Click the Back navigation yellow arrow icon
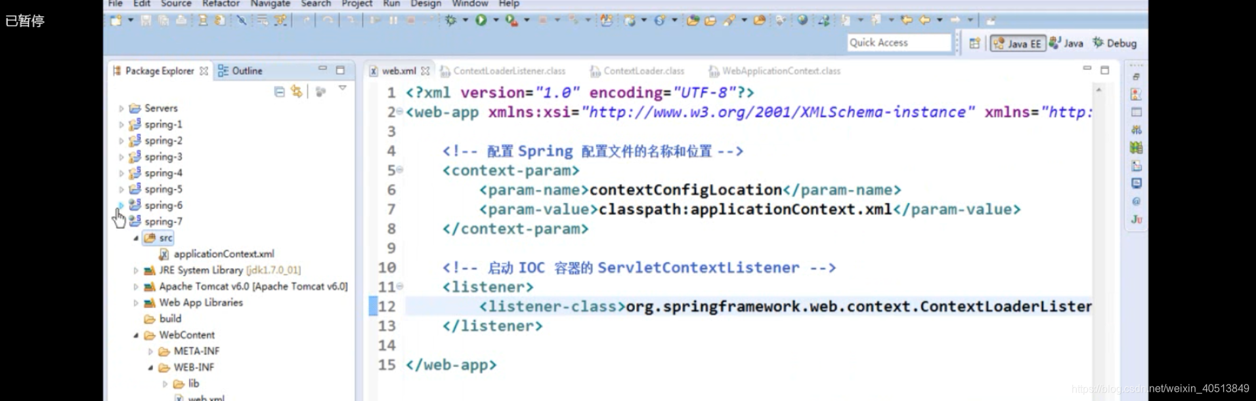Viewport: 1256px width, 401px height. tap(925, 20)
